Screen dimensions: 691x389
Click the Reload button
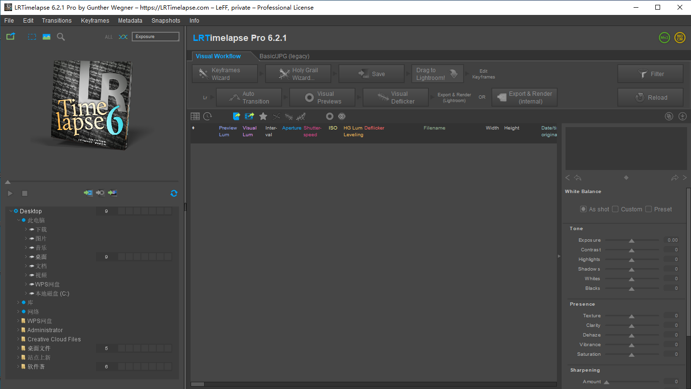tap(650, 97)
